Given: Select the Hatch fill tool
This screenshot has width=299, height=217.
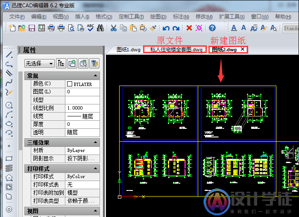Looking at the screenshot, I should 9,187.
